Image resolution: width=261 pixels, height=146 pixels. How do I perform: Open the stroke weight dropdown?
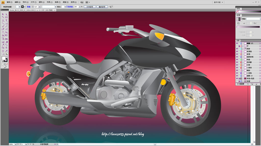click(x=40, y=7)
